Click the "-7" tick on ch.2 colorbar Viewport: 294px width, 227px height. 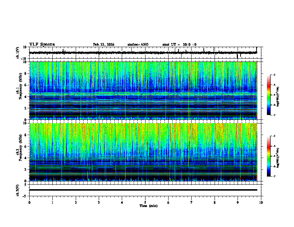click(274, 176)
